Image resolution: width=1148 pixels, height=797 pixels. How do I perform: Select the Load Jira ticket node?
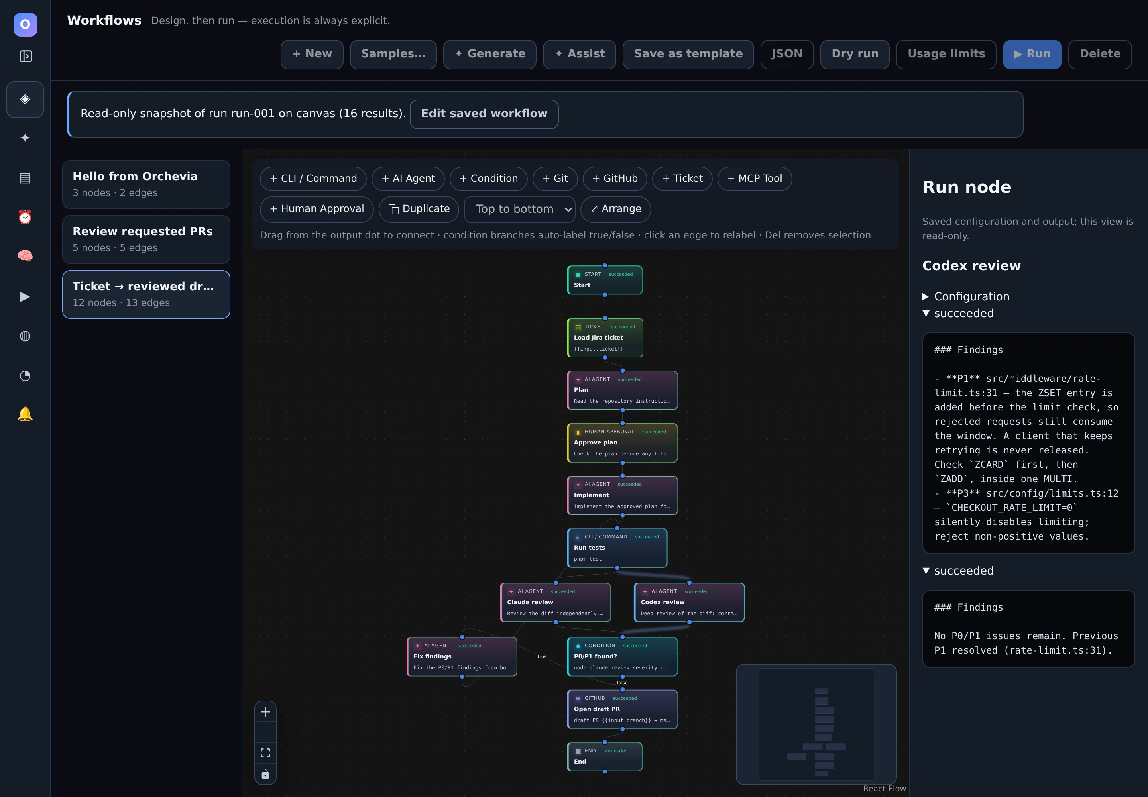(605, 338)
